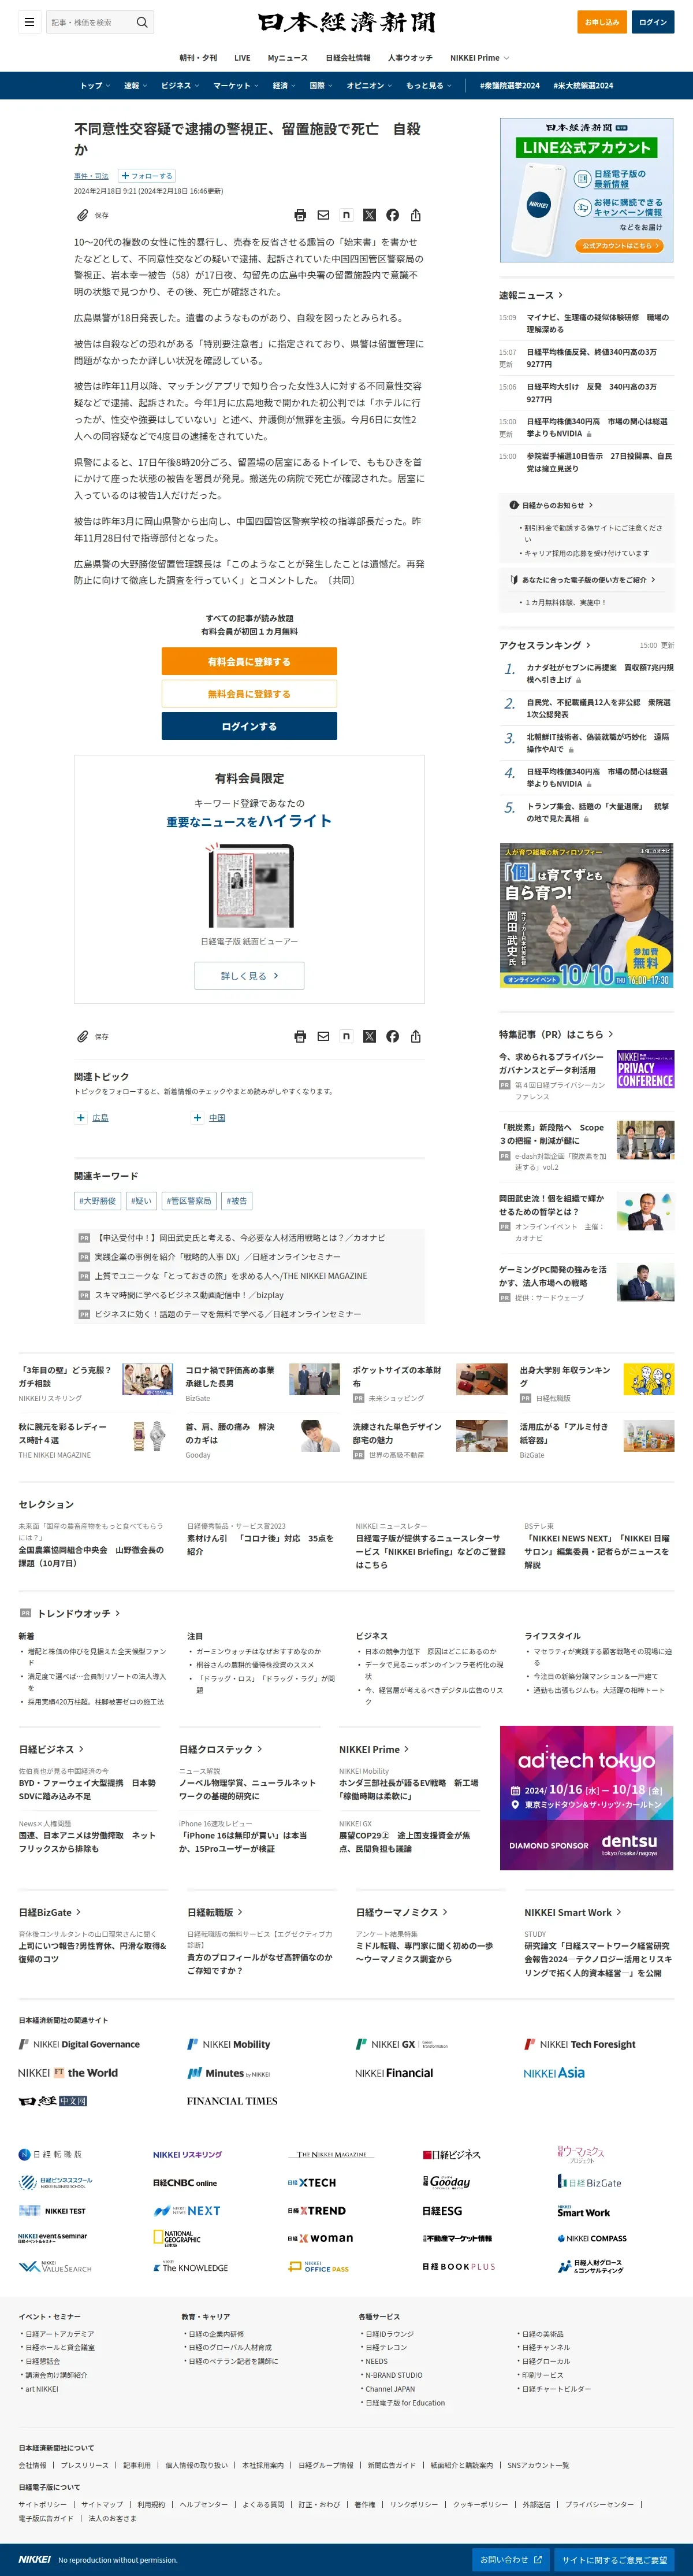Click the top note share icon
This screenshot has height=2576, width=693.
(346, 215)
